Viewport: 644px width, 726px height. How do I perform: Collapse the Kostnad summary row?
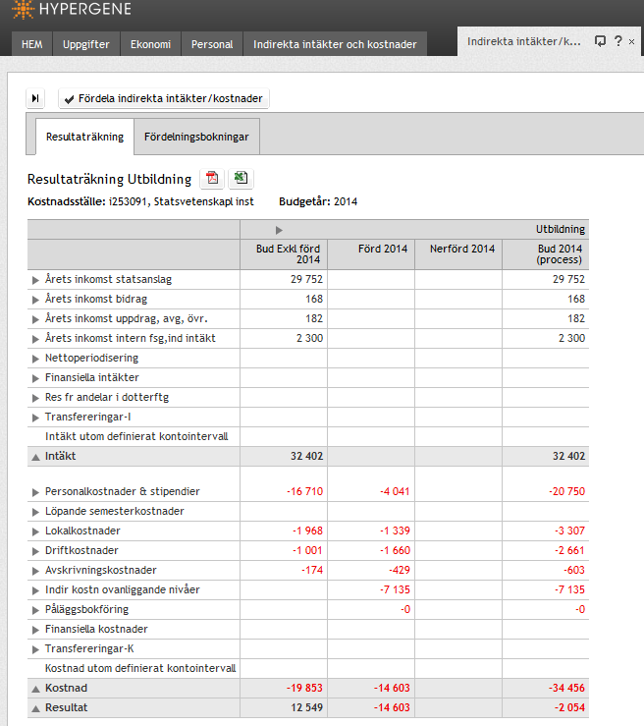coord(35,689)
